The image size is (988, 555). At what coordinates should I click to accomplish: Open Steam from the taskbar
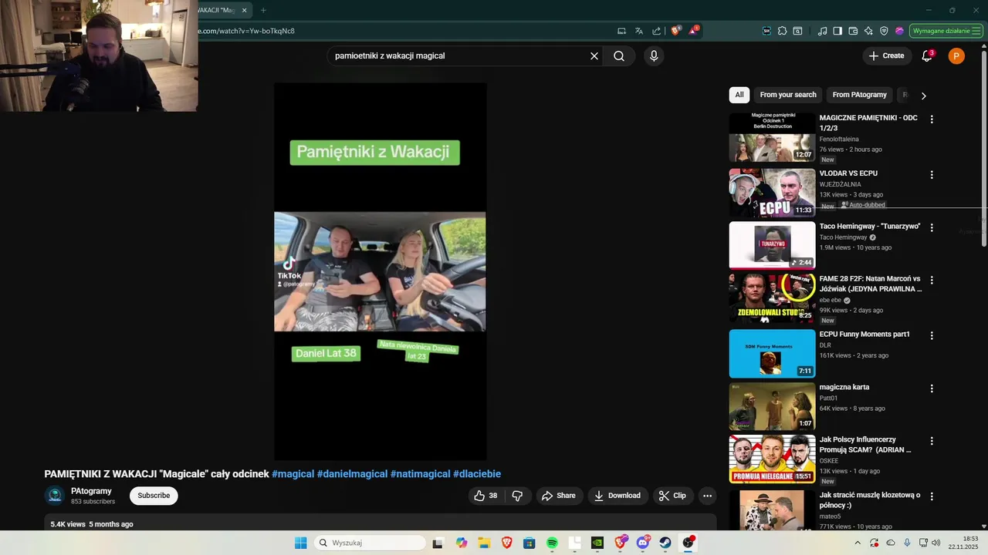point(665,543)
